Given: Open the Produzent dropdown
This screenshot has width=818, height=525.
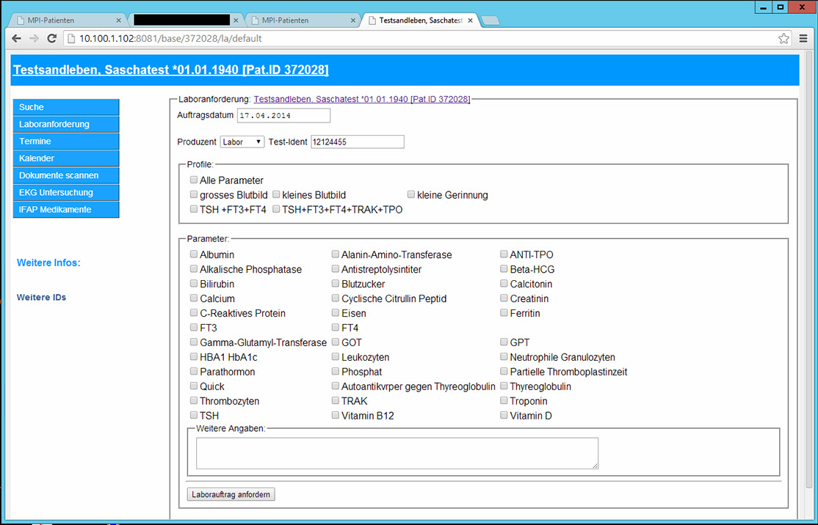Looking at the screenshot, I should [242, 142].
